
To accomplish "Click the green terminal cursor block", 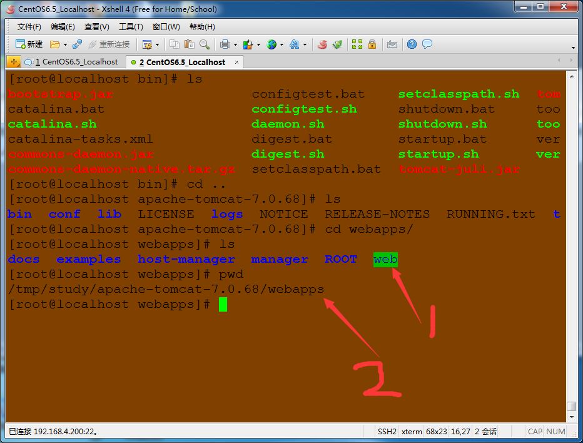I will click(223, 305).
